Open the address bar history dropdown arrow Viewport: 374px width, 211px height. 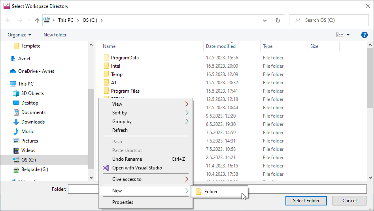(264, 20)
